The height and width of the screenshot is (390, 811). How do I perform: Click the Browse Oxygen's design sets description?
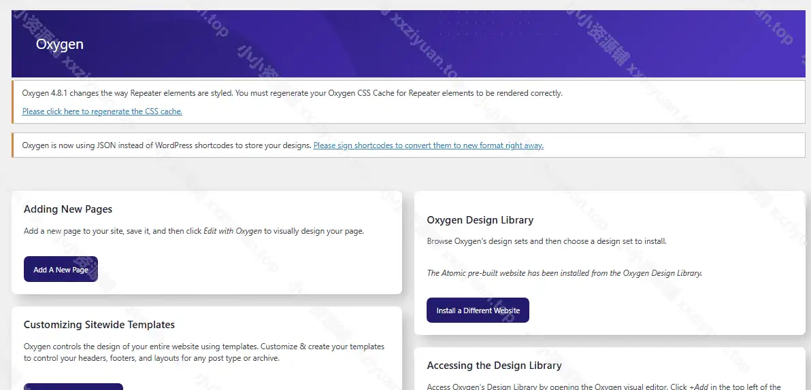pyautogui.click(x=546, y=241)
